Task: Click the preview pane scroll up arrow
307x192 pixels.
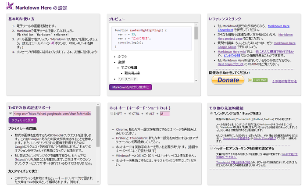Action: coord(196,25)
